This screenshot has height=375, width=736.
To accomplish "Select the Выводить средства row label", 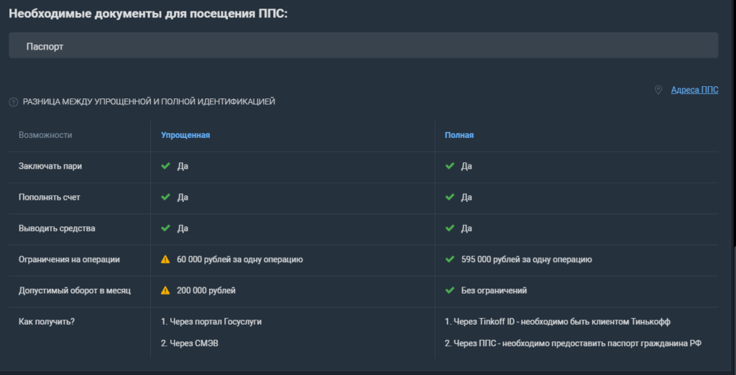I will pos(57,228).
